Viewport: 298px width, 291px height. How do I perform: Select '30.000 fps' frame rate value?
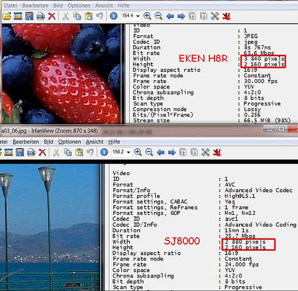(261, 81)
